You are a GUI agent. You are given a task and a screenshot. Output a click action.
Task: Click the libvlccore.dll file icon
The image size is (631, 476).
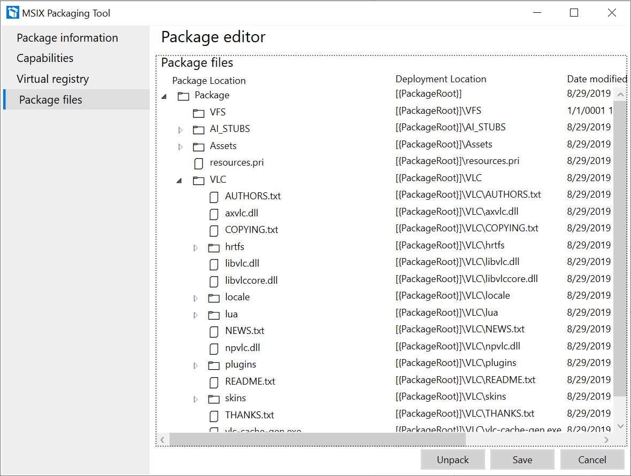pos(214,281)
